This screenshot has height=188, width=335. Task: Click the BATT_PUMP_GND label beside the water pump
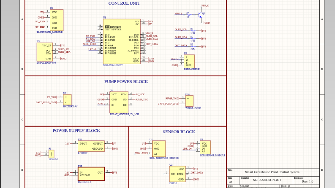point(168,104)
